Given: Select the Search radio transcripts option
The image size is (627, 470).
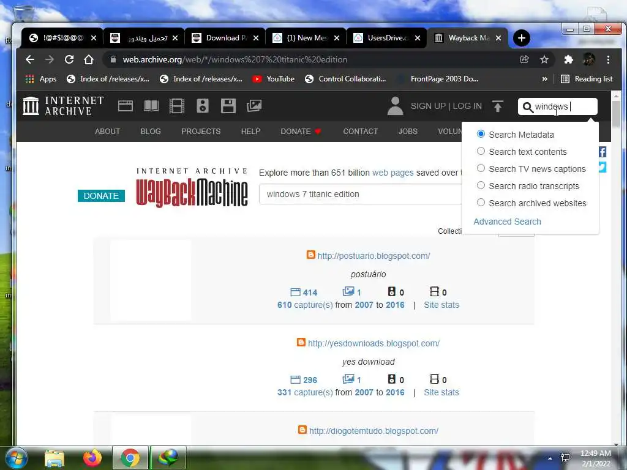Looking at the screenshot, I should click(481, 185).
